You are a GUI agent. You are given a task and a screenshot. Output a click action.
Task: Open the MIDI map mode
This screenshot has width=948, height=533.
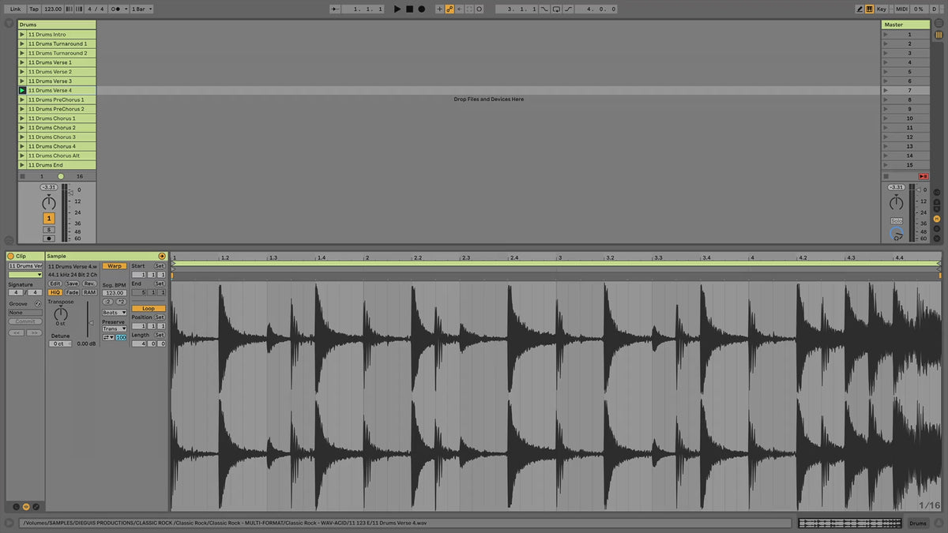tap(901, 9)
